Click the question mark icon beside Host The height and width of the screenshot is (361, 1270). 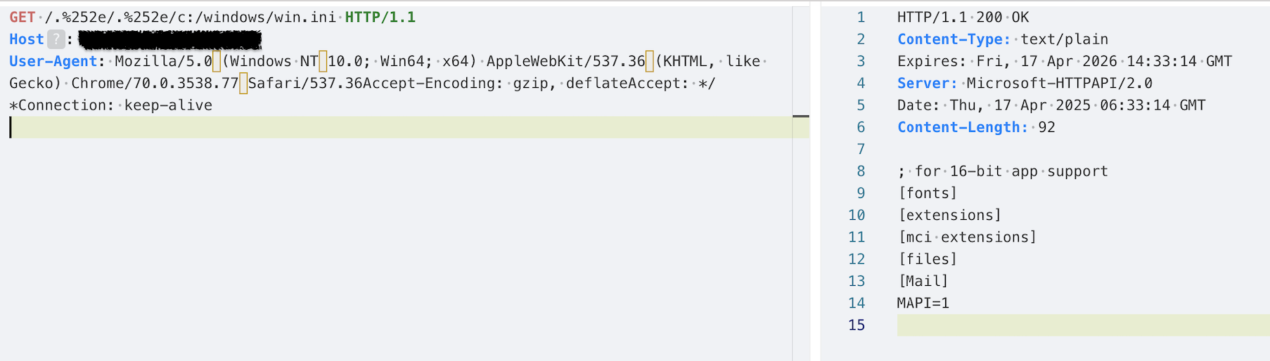[56, 39]
